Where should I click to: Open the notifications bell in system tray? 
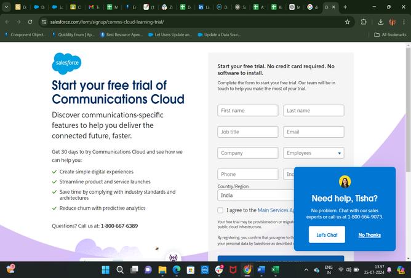[389, 270]
